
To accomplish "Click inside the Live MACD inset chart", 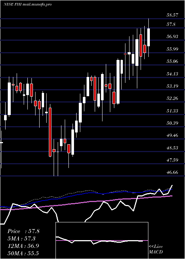I will click(102, 240).
